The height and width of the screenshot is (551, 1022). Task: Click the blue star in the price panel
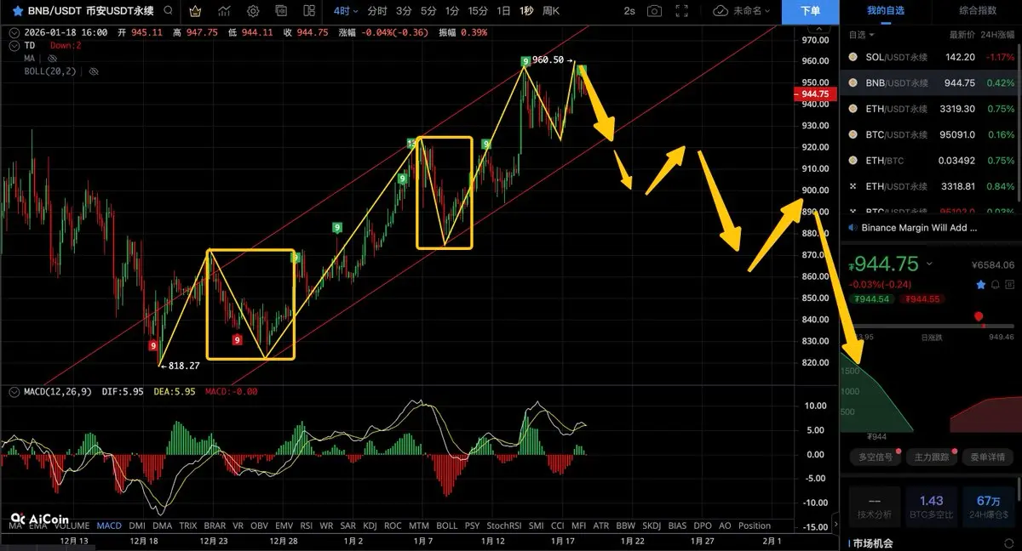[980, 283]
